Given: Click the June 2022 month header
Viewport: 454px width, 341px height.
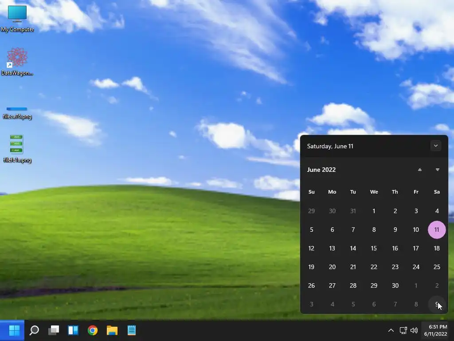Looking at the screenshot, I should (321, 170).
